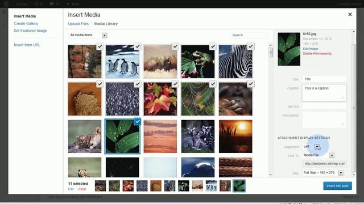
Task: Click Insert into post button
Action: coord(337,186)
